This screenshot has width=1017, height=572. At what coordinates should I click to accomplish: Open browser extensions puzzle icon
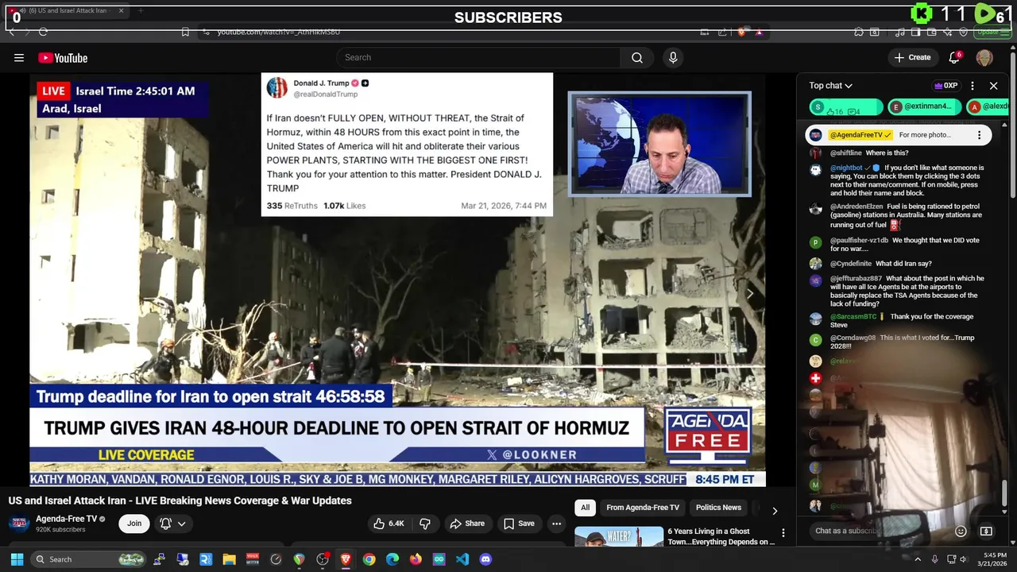coord(859,32)
